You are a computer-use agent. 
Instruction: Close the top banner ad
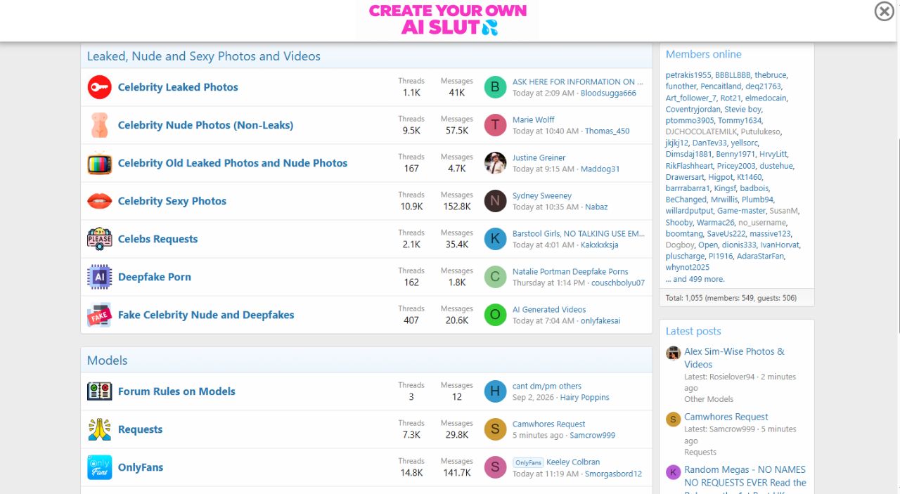(x=884, y=11)
